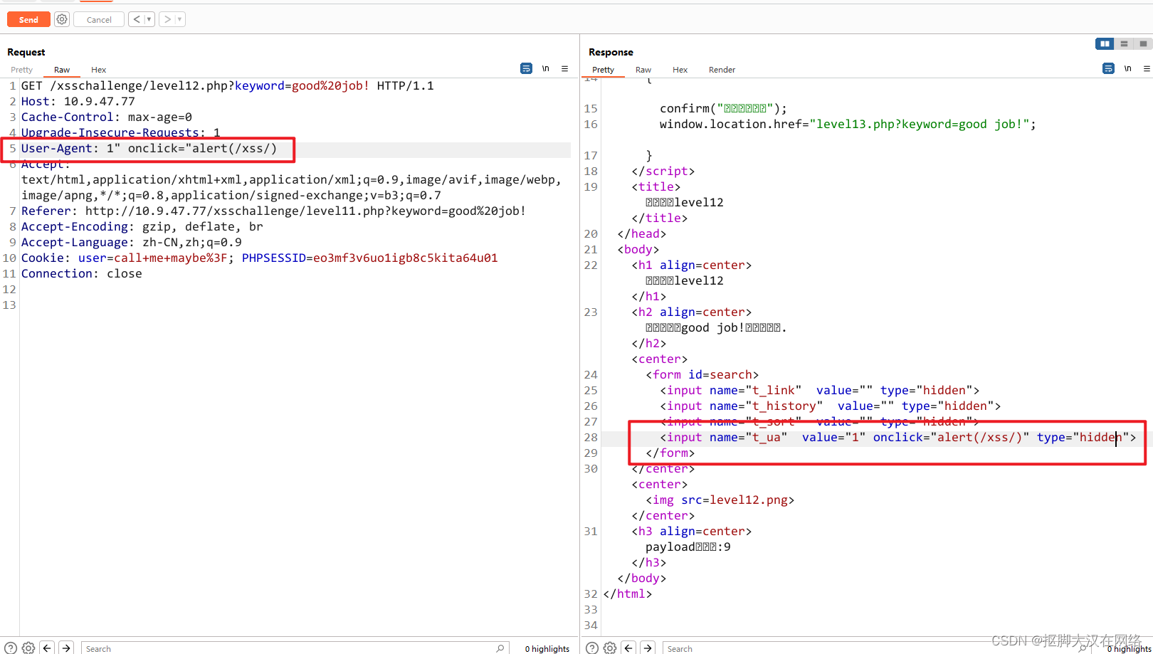Switch to the top-bottom split layout
This screenshot has height=654, width=1153.
pos(1124,44)
